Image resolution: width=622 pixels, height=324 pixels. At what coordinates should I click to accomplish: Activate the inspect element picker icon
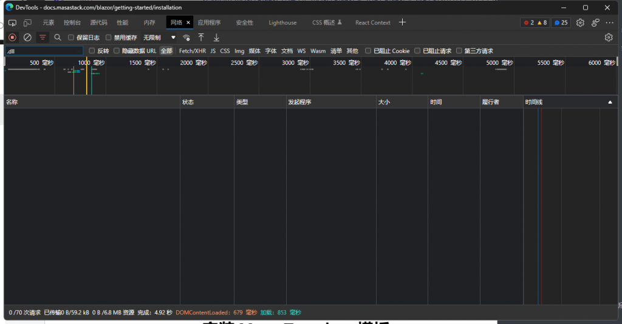click(x=12, y=23)
